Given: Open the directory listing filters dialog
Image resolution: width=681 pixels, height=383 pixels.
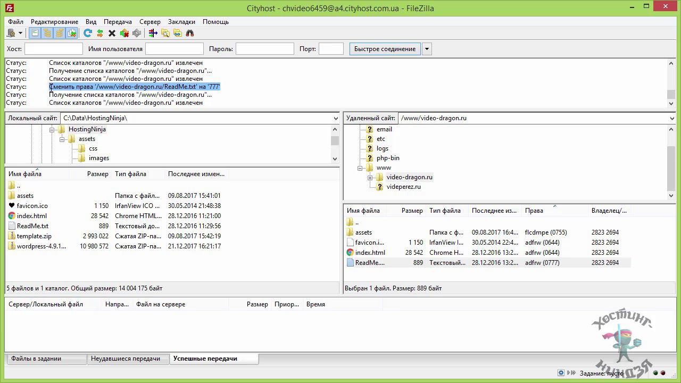Looking at the screenshot, I should (x=153, y=33).
